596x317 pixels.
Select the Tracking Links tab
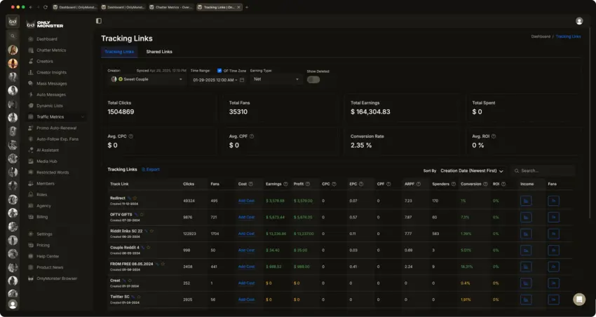tap(119, 52)
